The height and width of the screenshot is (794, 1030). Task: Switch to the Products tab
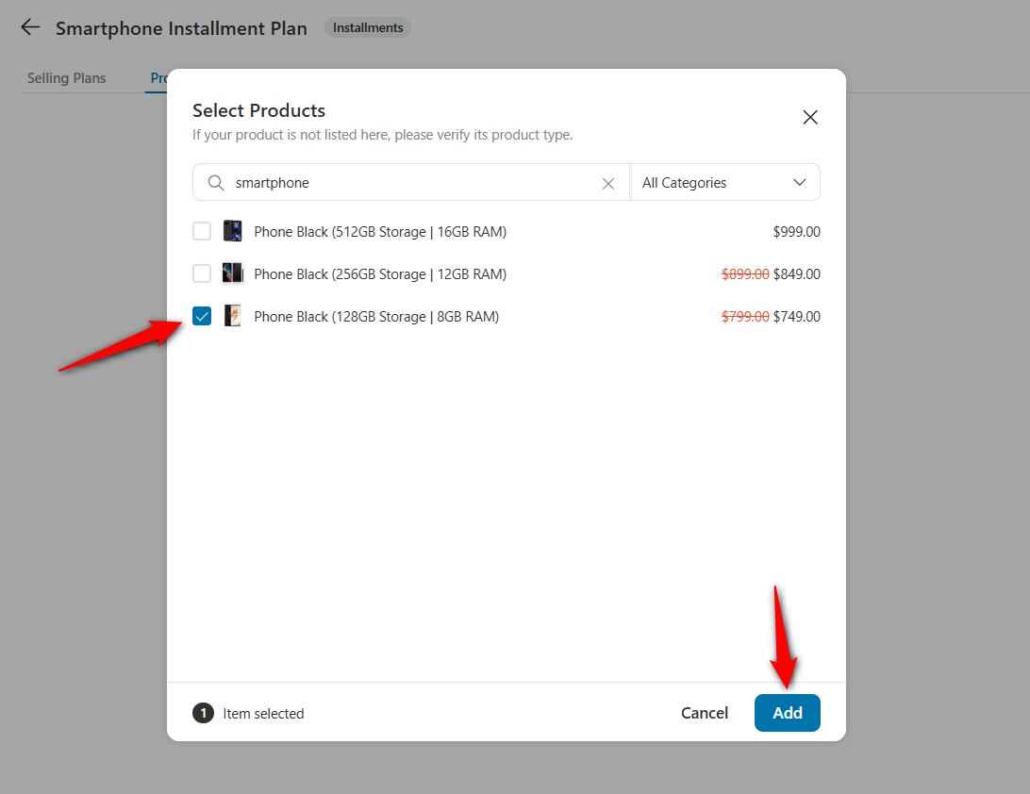point(162,77)
